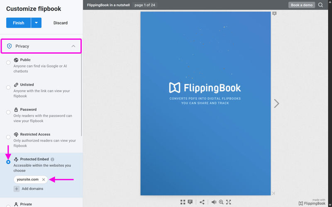Toggle flipbook sound icon
This screenshot has height=207, width=332.
214,202
